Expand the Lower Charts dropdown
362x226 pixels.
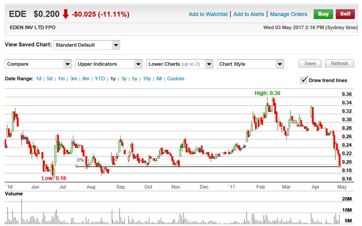pyautogui.click(x=180, y=64)
